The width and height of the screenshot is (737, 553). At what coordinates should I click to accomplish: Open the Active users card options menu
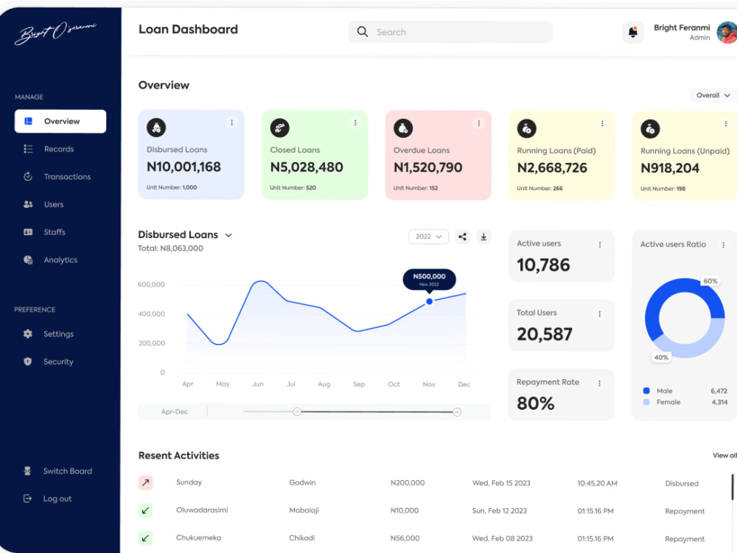pos(600,245)
